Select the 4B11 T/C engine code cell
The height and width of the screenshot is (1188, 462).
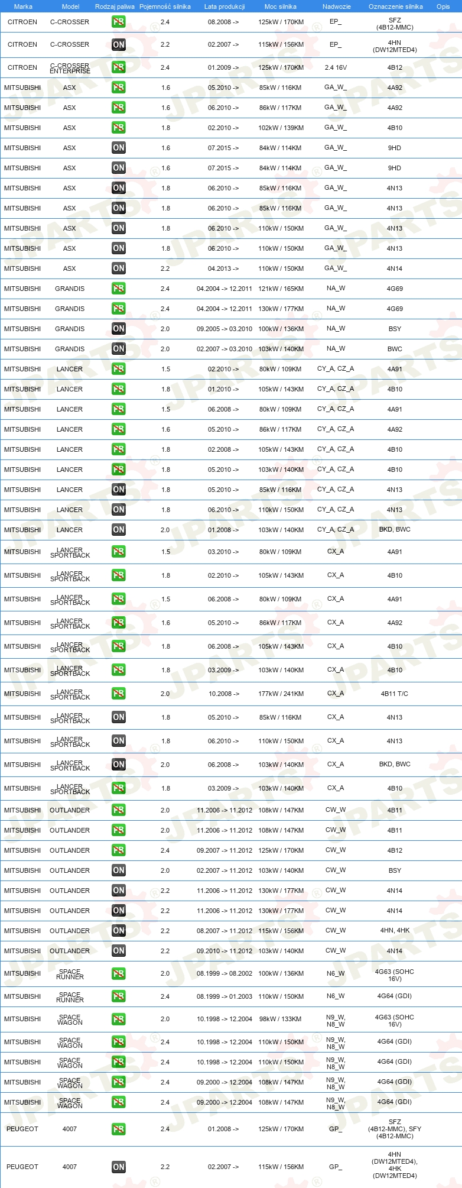tap(395, 694)
